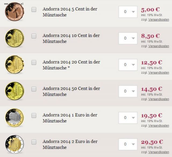Select the Andorra 2014 20 Cent checkbox
This screenshot has height=157, width=172.
tap(34, 62)
